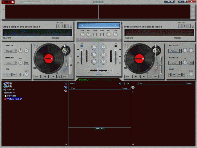Expand the 桌面 tree node

point(3,86)
